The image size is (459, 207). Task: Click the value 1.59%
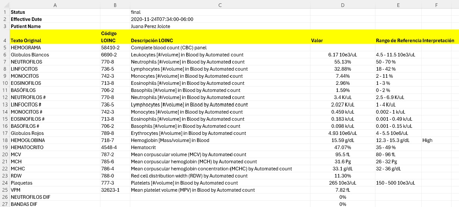[343, 90]
